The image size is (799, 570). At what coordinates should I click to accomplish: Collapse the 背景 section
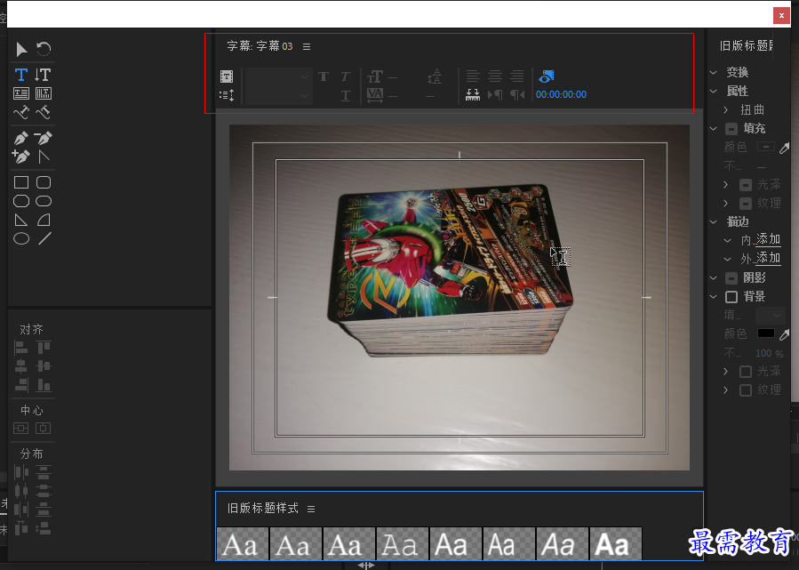click(x=714, y=297)
